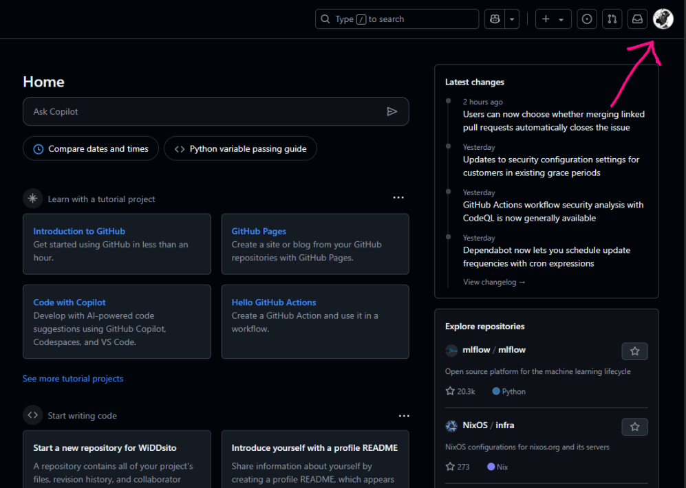Expand the Copilot dropdown arrow in header
Viewport: 686px width, 488px height.
pos(512,19)
